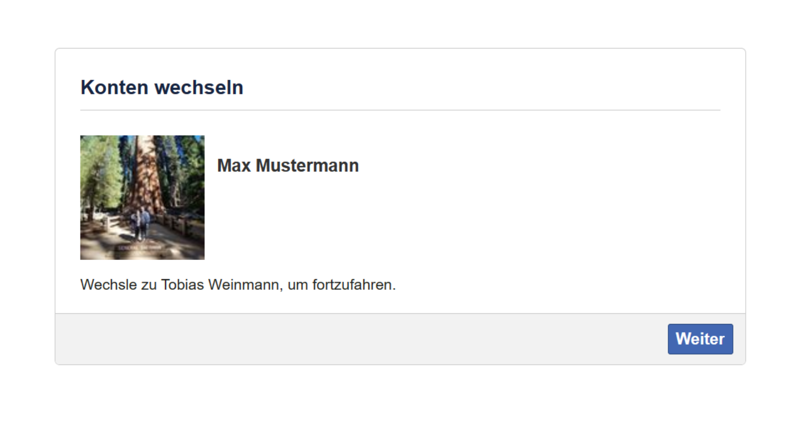This screenshot has width=800, height=427.
Task: Click "Tobias" in the message text
Action: coord(182,284)
